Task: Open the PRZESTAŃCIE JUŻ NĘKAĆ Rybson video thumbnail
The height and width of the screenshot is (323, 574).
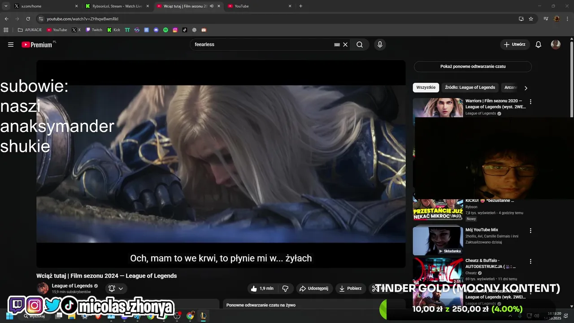Action: (x=438, y=210)
